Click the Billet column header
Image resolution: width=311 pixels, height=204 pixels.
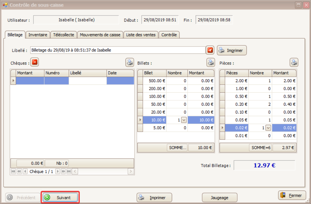coord(154,73)
